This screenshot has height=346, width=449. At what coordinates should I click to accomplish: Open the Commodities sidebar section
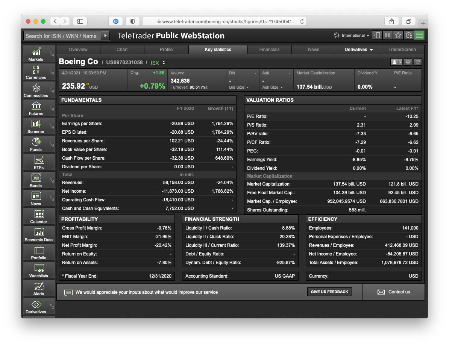pyautogui.click(x=36, y=90)
